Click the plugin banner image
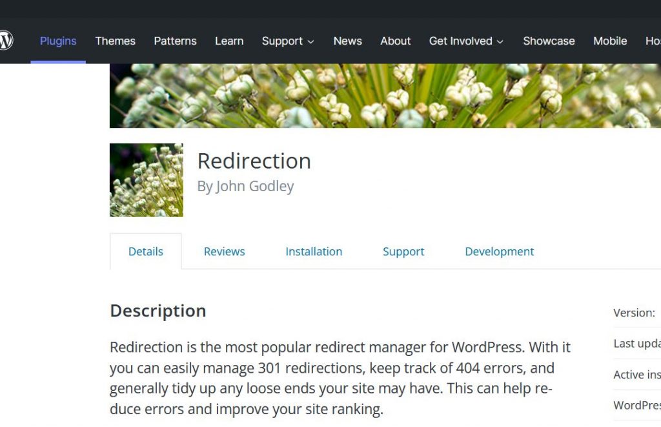661x427 pixels. (385, 94)
